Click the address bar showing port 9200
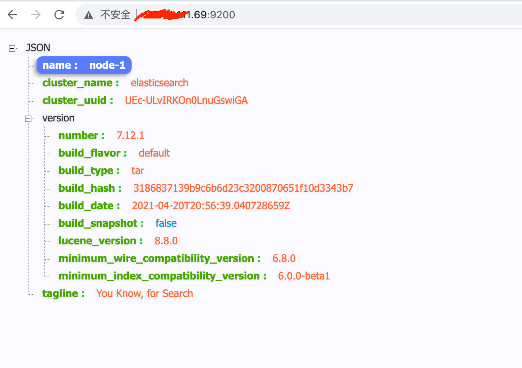This screenshot has width=522, height=368. pyautogui.click(x=298, y=15)
